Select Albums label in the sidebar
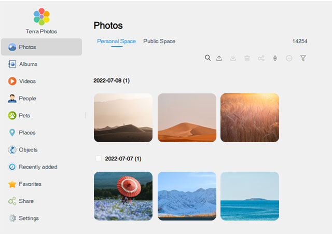The width and height of the screenshot is (332, 234). [28, 64]
